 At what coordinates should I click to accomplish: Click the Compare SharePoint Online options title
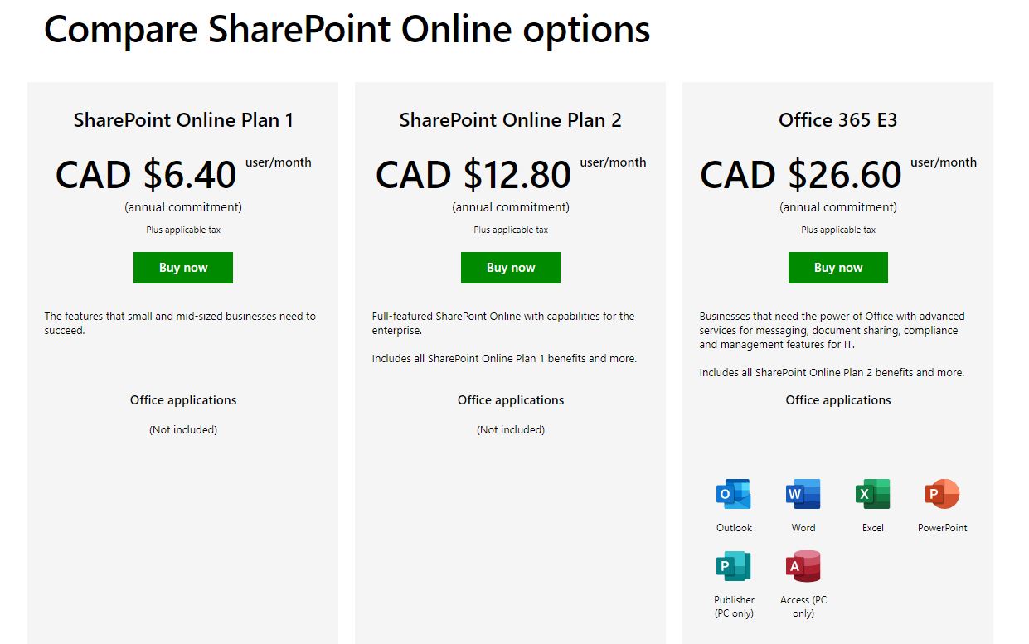tap(347, 30)
